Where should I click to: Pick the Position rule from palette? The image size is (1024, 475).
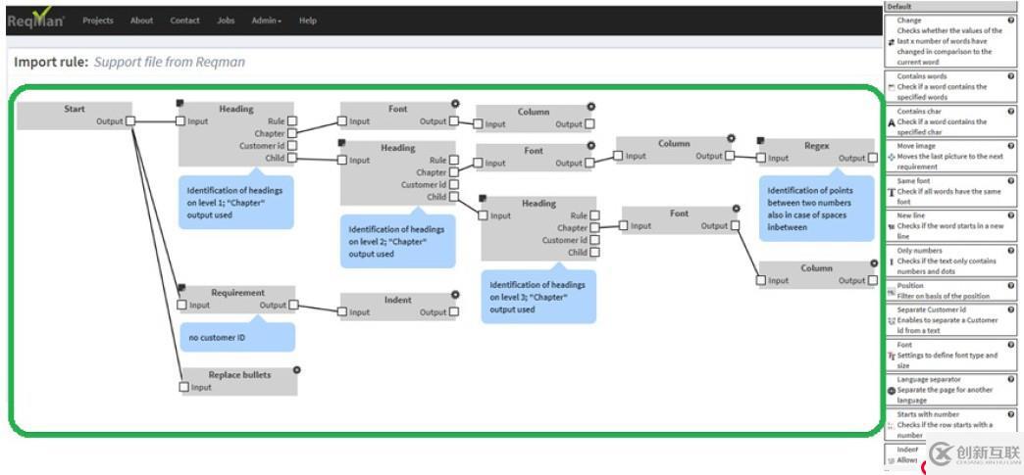pyautogui.click(x=950, y=290)
